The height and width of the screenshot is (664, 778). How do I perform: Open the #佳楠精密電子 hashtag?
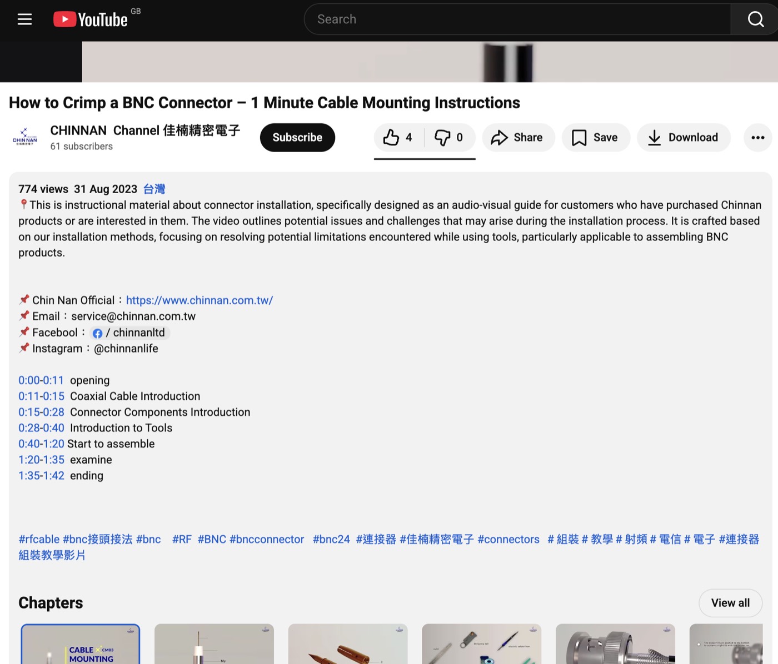pos(437,540)
